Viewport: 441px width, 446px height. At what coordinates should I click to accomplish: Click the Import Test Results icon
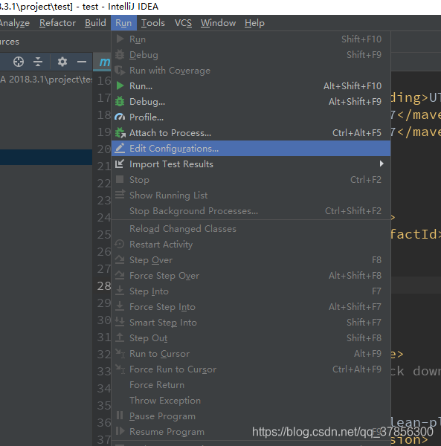[x=120, y=164]
